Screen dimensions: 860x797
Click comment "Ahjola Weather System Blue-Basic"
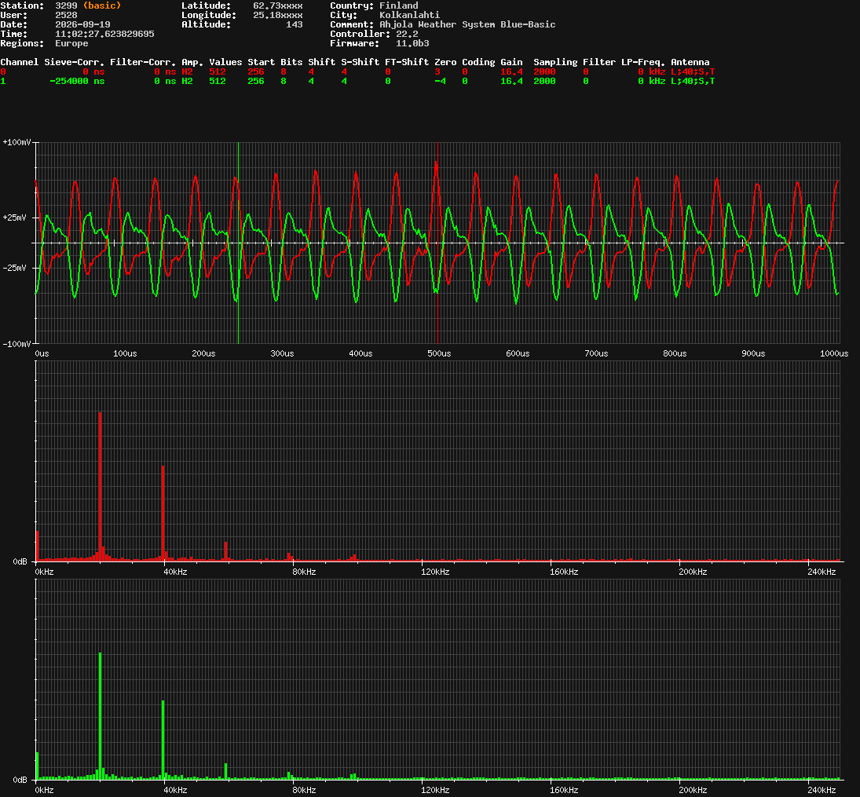467,24
